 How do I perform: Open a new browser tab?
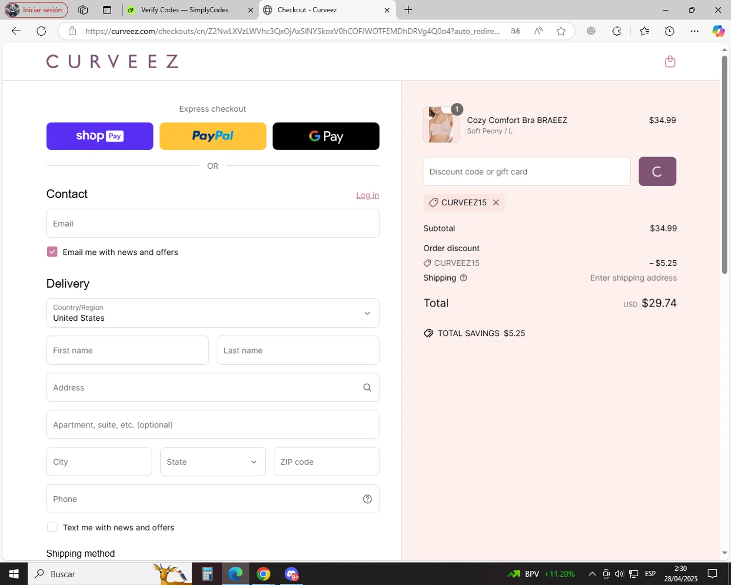(408, 10)
